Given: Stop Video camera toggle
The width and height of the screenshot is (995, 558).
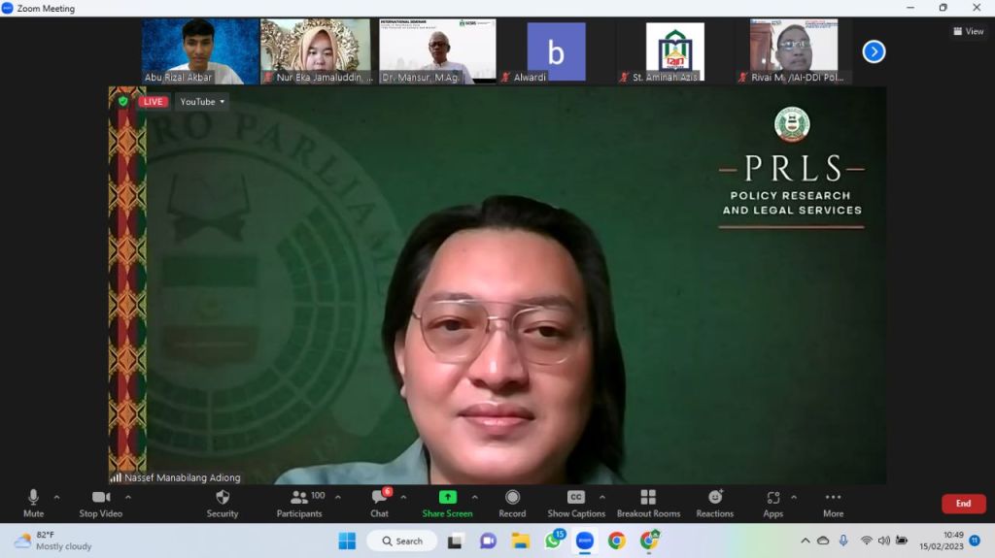Looking at the screenshot, I should 101,498.
